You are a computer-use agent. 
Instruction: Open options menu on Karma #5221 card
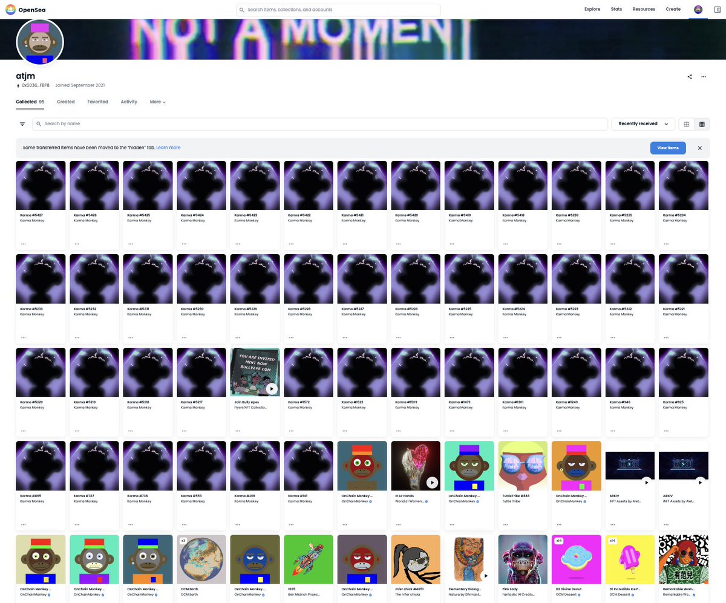[x=666, y=337]
